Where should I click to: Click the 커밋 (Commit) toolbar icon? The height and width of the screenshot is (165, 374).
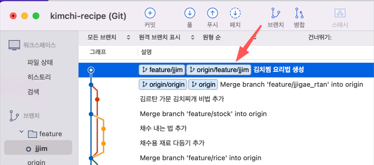point(150,13)
